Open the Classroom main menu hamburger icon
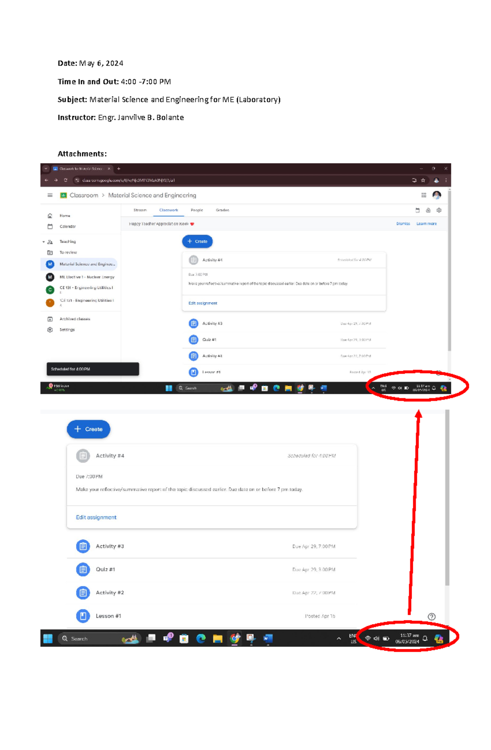491x750 pixels. pos(50,195)
